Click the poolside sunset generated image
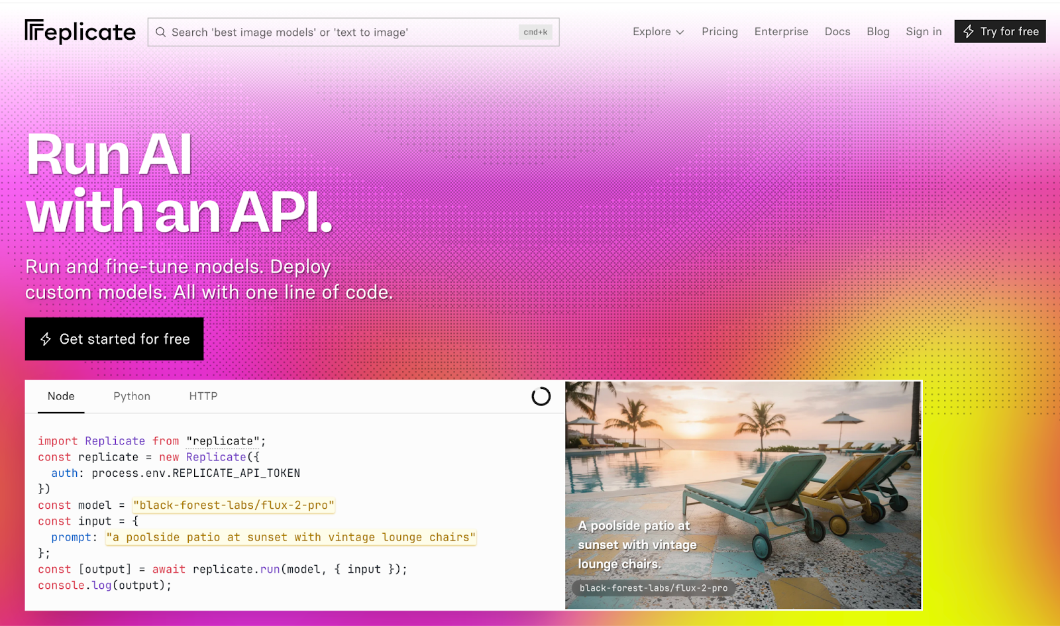This screenshot has height=626, width=1060. (742, 464)
